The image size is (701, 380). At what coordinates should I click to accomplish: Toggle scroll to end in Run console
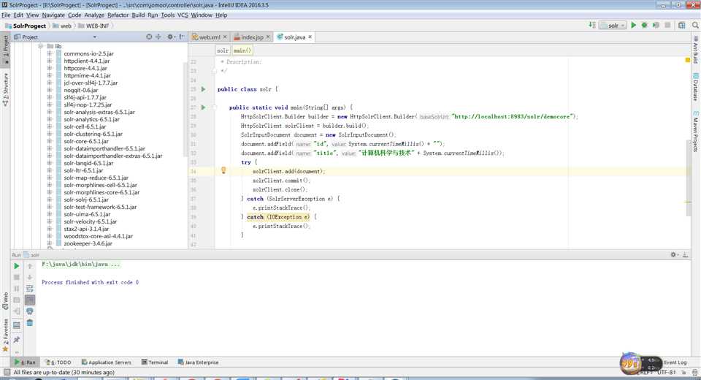pos(29,300)
